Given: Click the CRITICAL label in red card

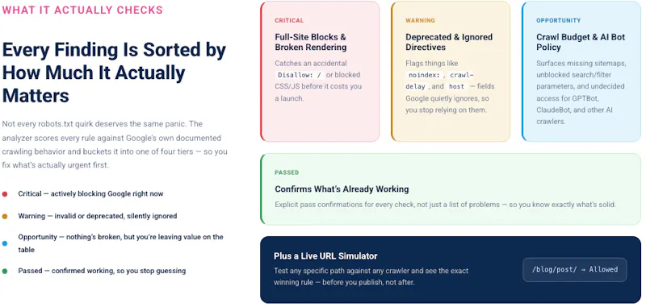Looking at the screenshot, I should 289,20.
